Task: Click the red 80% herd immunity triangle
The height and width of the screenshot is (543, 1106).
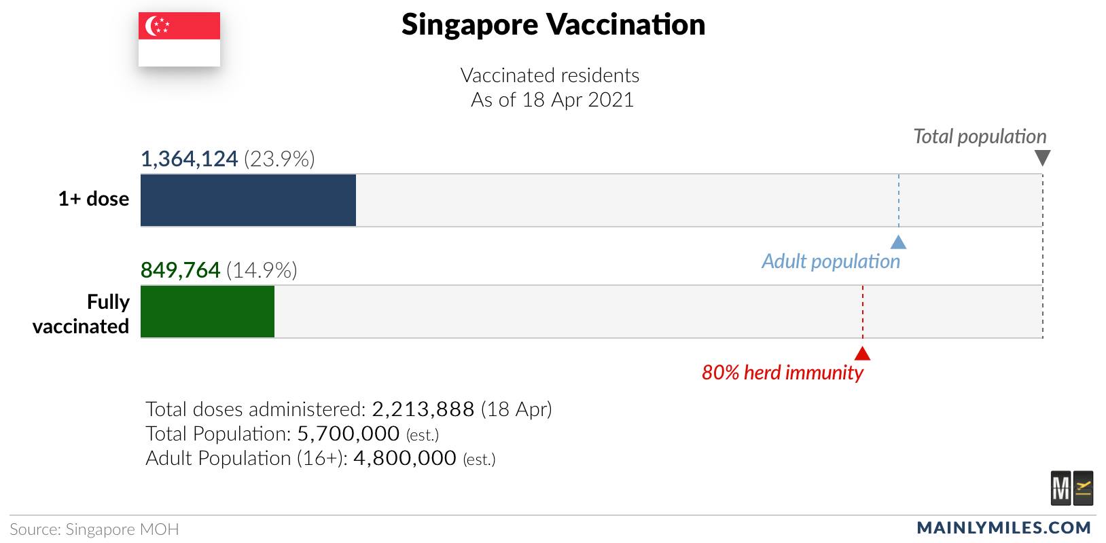Action: [862, 353]
